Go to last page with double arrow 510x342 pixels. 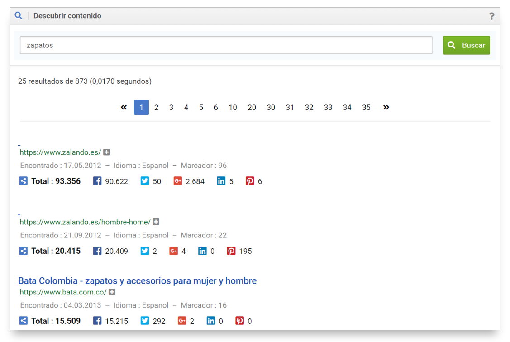point(386,107)
